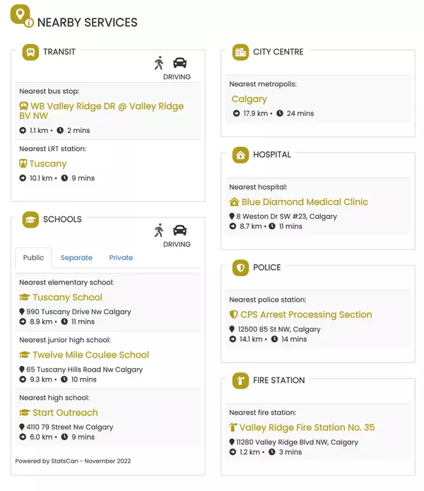Open Twelve Mile Coulee School link

click(x=90, y=355)
